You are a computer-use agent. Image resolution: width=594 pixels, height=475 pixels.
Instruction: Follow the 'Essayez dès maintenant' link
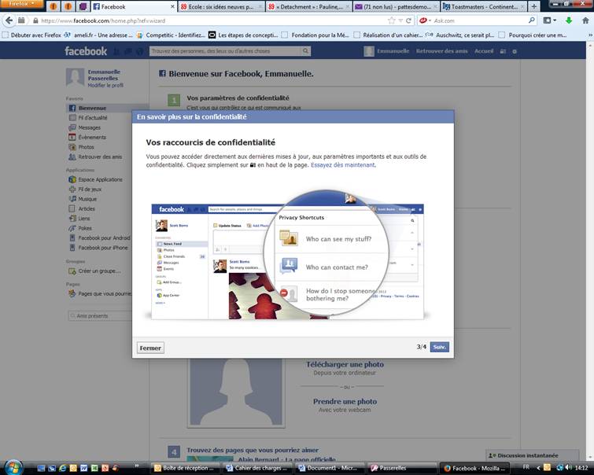point(343,165)
